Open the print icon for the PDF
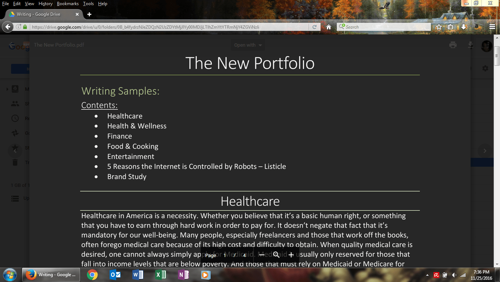This screenshot has width=500, height=282. (453, 44)
